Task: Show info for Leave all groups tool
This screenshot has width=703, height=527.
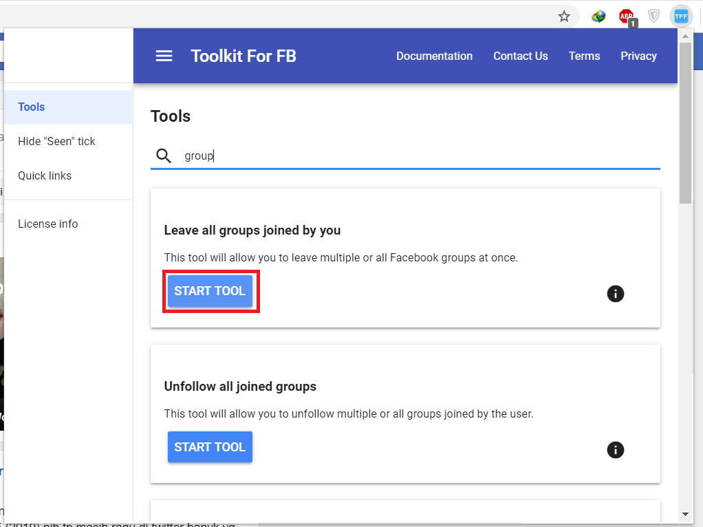Action: [x=615, y=294]
